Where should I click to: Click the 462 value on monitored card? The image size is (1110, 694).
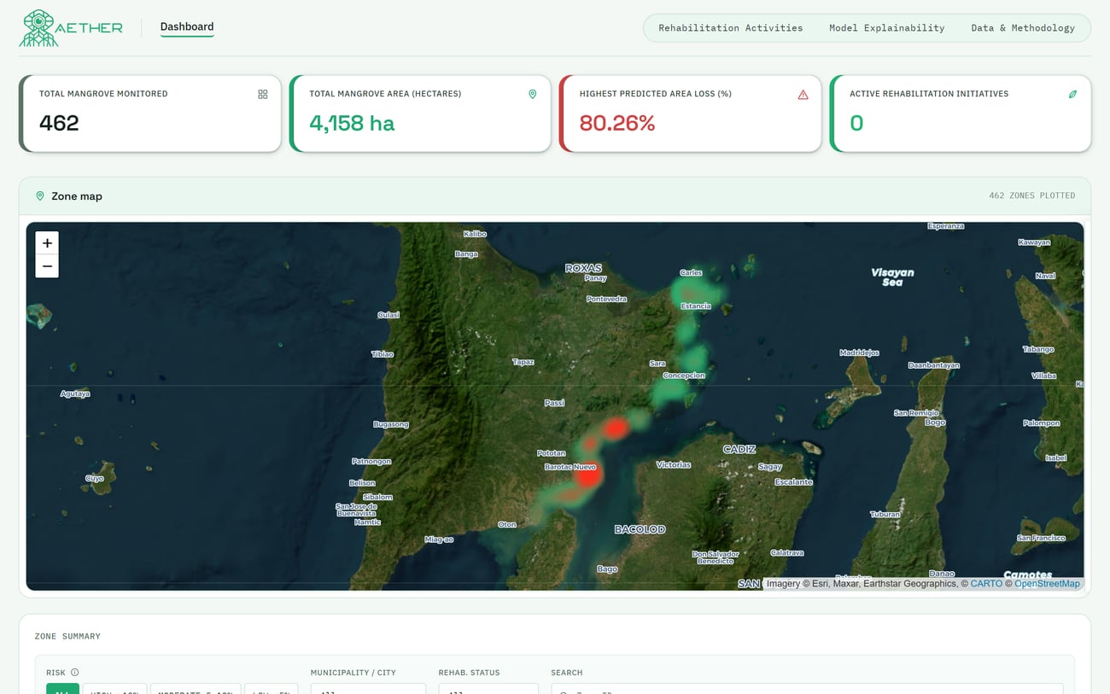(59, 124)
